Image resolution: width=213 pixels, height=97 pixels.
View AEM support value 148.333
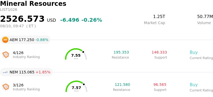point(159,52)
